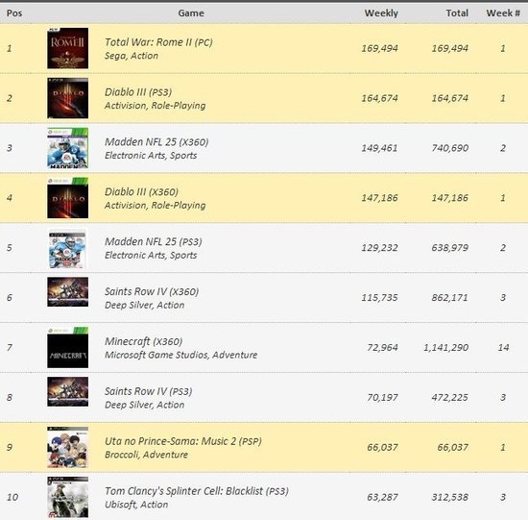Open the Saints Row IV PS3 cover thumbnail
Image resolution: width=528 pixels, height=520 pixels.
(68, 392)
